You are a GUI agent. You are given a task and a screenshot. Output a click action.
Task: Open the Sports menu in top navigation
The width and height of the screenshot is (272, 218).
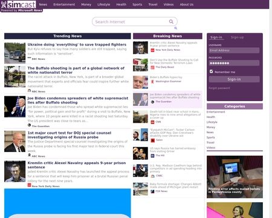137,4
